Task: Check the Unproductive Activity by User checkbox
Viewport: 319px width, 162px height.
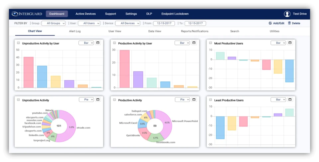Action: point(19,43)
